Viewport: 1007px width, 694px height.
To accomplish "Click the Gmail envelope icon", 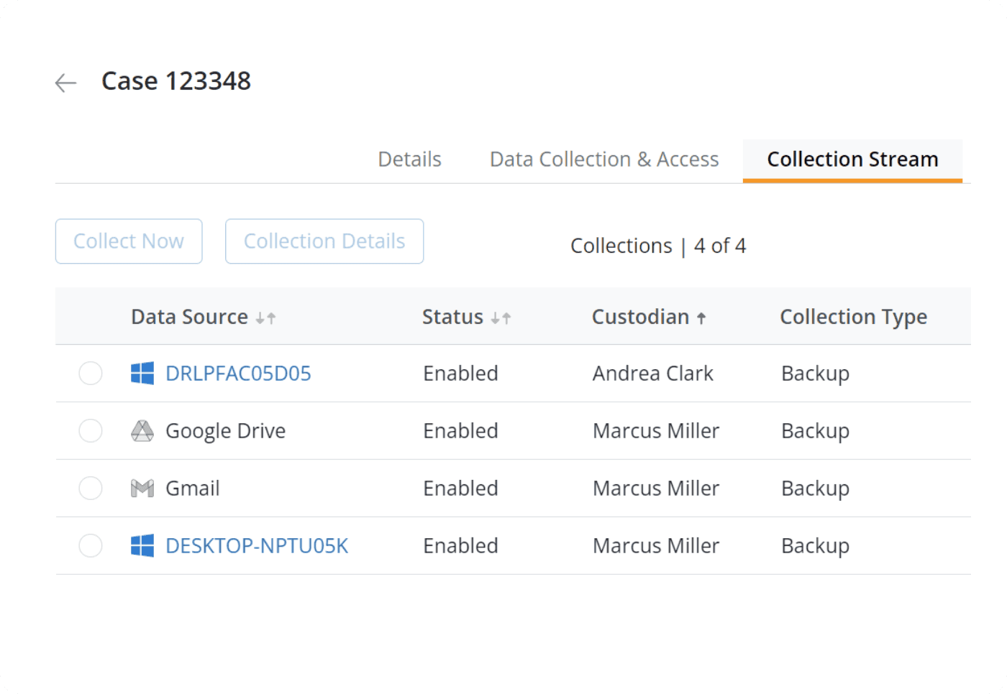I will [142, 489].
